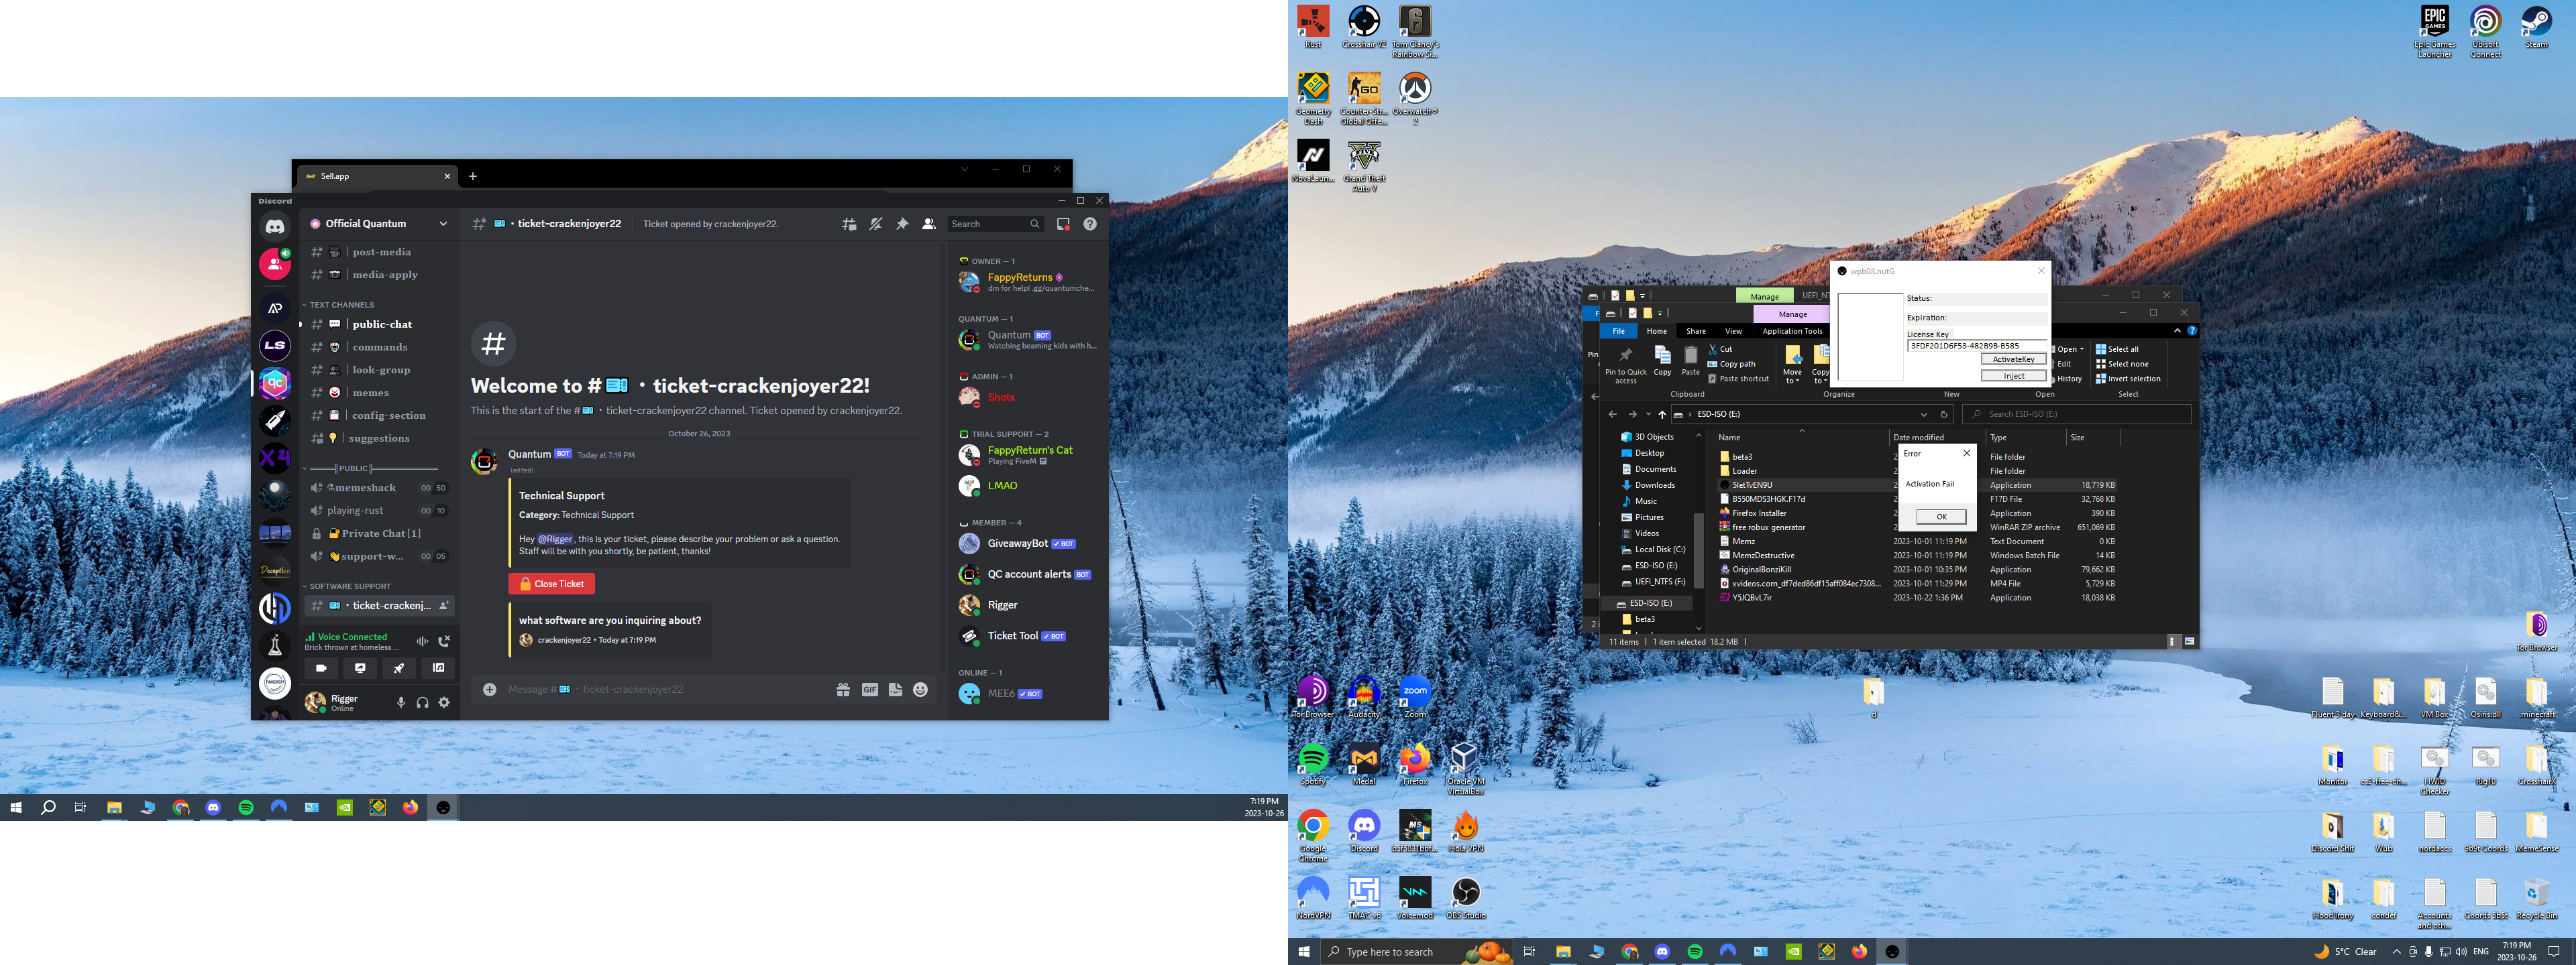Screen dimensions: 2576x965
Task: Open Discord user settings gear
Action: (444, 702)
